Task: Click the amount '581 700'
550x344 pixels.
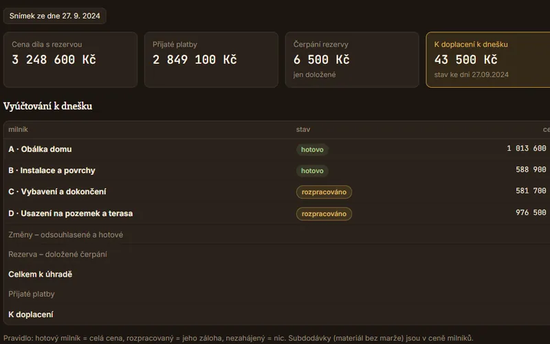Action: click(531, 191)
